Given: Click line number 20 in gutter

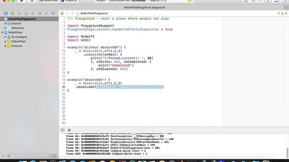Looking at the screenshot, I should [x=64, y=87].
